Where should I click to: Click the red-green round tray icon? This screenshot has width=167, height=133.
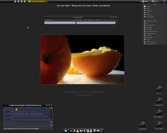click(x=155, y=1)
